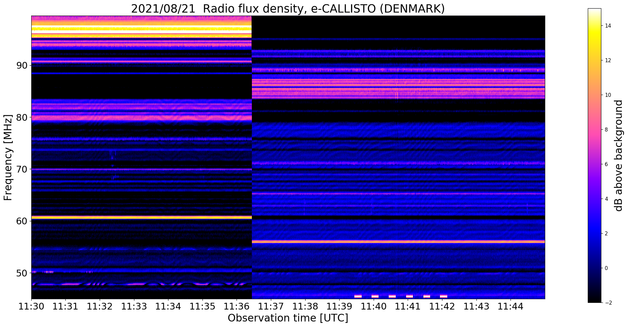Click the colorbar tick label 0
The width and height of the screenshot is (628, 327).
606,268
